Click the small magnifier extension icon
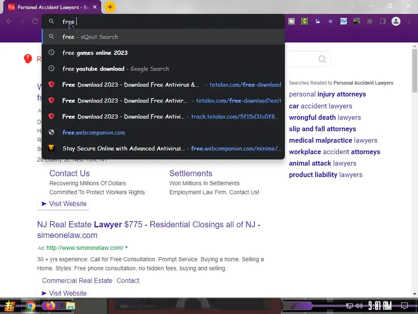Image resolution: width=418 pixels, height=314 pixels. (331, 21)
